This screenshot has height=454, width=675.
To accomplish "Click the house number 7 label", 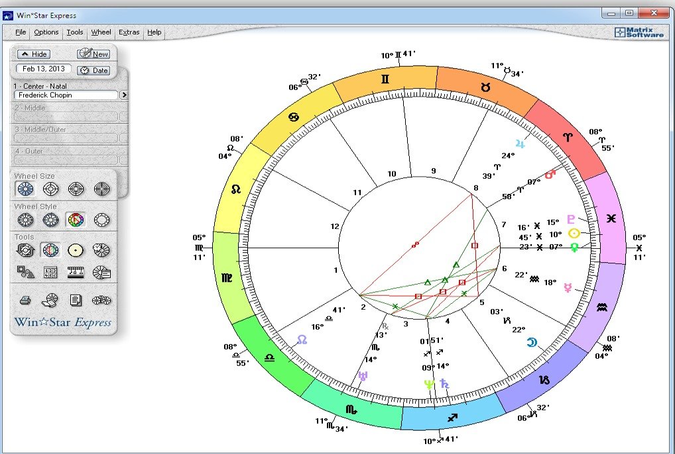I will point(504,224).
